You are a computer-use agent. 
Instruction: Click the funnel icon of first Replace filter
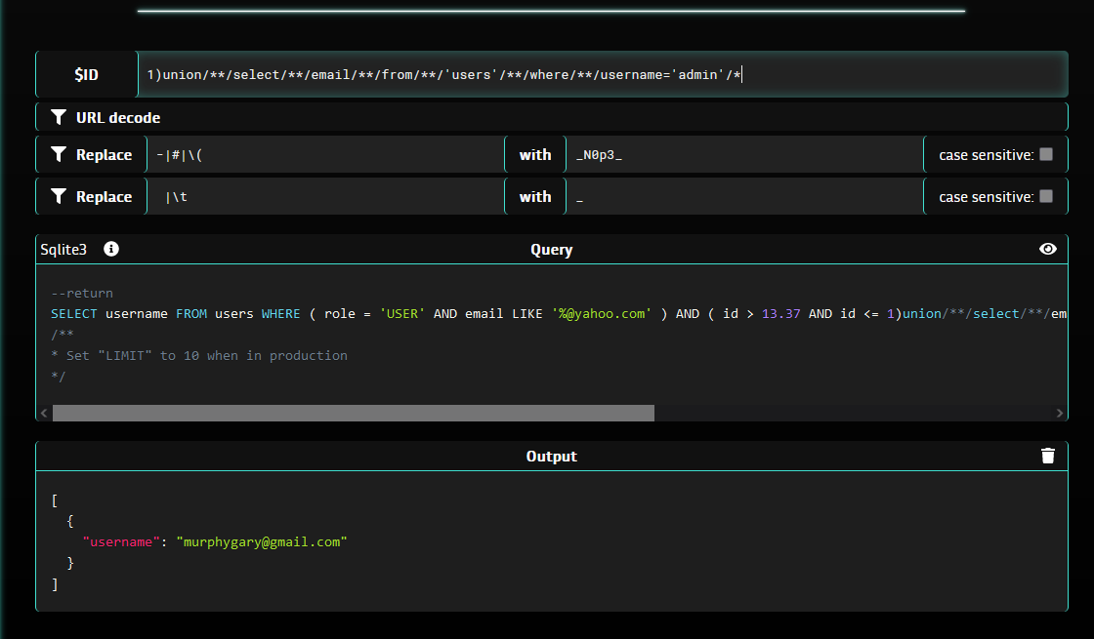(59, 154)
